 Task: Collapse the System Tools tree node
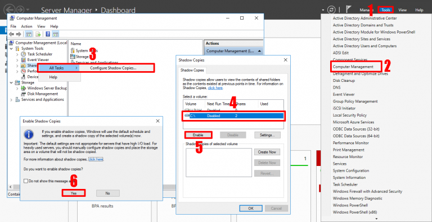point(11,49)
